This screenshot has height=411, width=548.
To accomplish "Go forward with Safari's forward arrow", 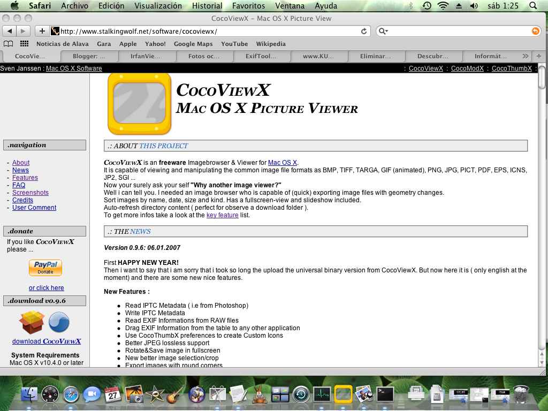I will [23, 31].
